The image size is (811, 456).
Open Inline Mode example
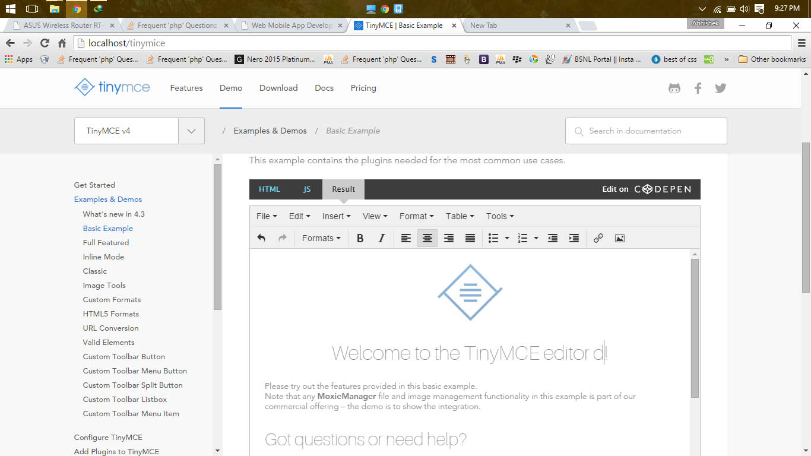tap(103, 256)
